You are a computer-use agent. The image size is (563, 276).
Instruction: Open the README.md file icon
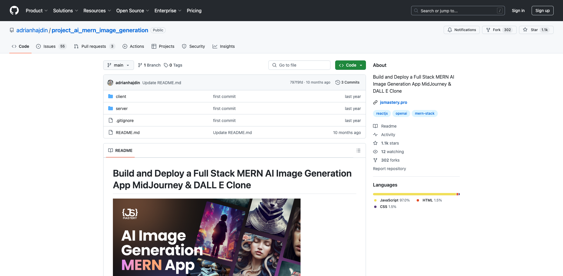pyautogui.click(x=111, y=132)
